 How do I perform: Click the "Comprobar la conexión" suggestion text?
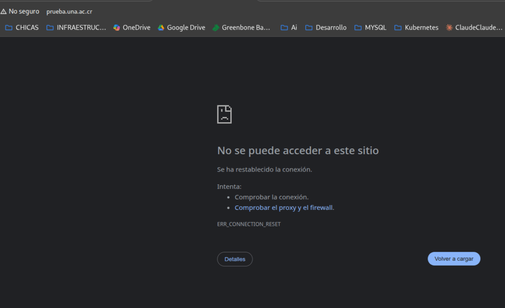click(271, 197)
